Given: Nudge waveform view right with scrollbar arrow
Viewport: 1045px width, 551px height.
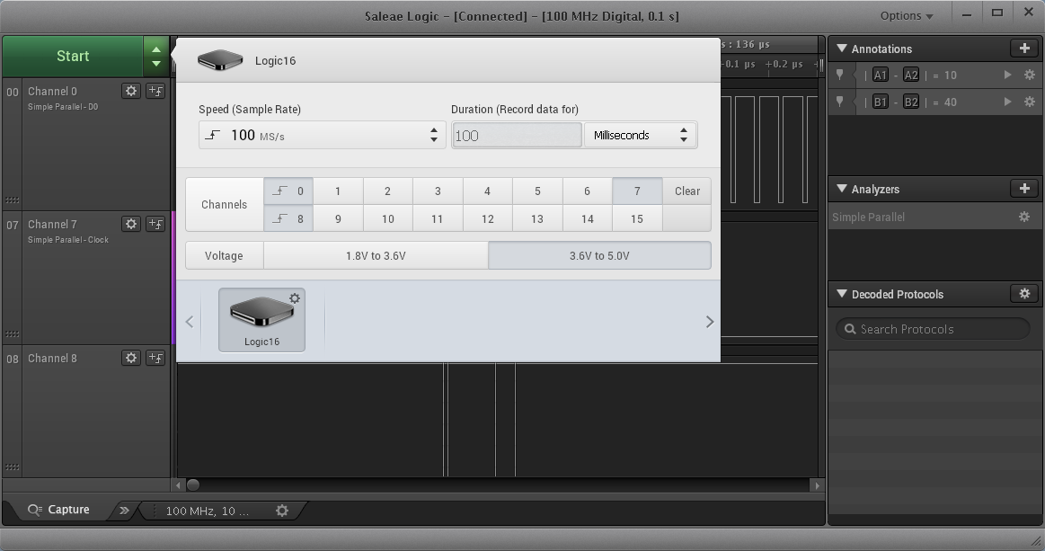Looking at the screenshot, I should (x=817, y=485).
